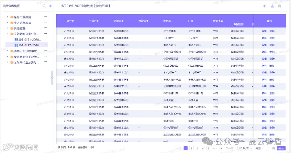
Task: Click the 五级分类 column header
Action: coord(143,21)
